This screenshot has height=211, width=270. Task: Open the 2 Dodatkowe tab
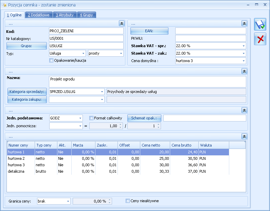[39, 15]
